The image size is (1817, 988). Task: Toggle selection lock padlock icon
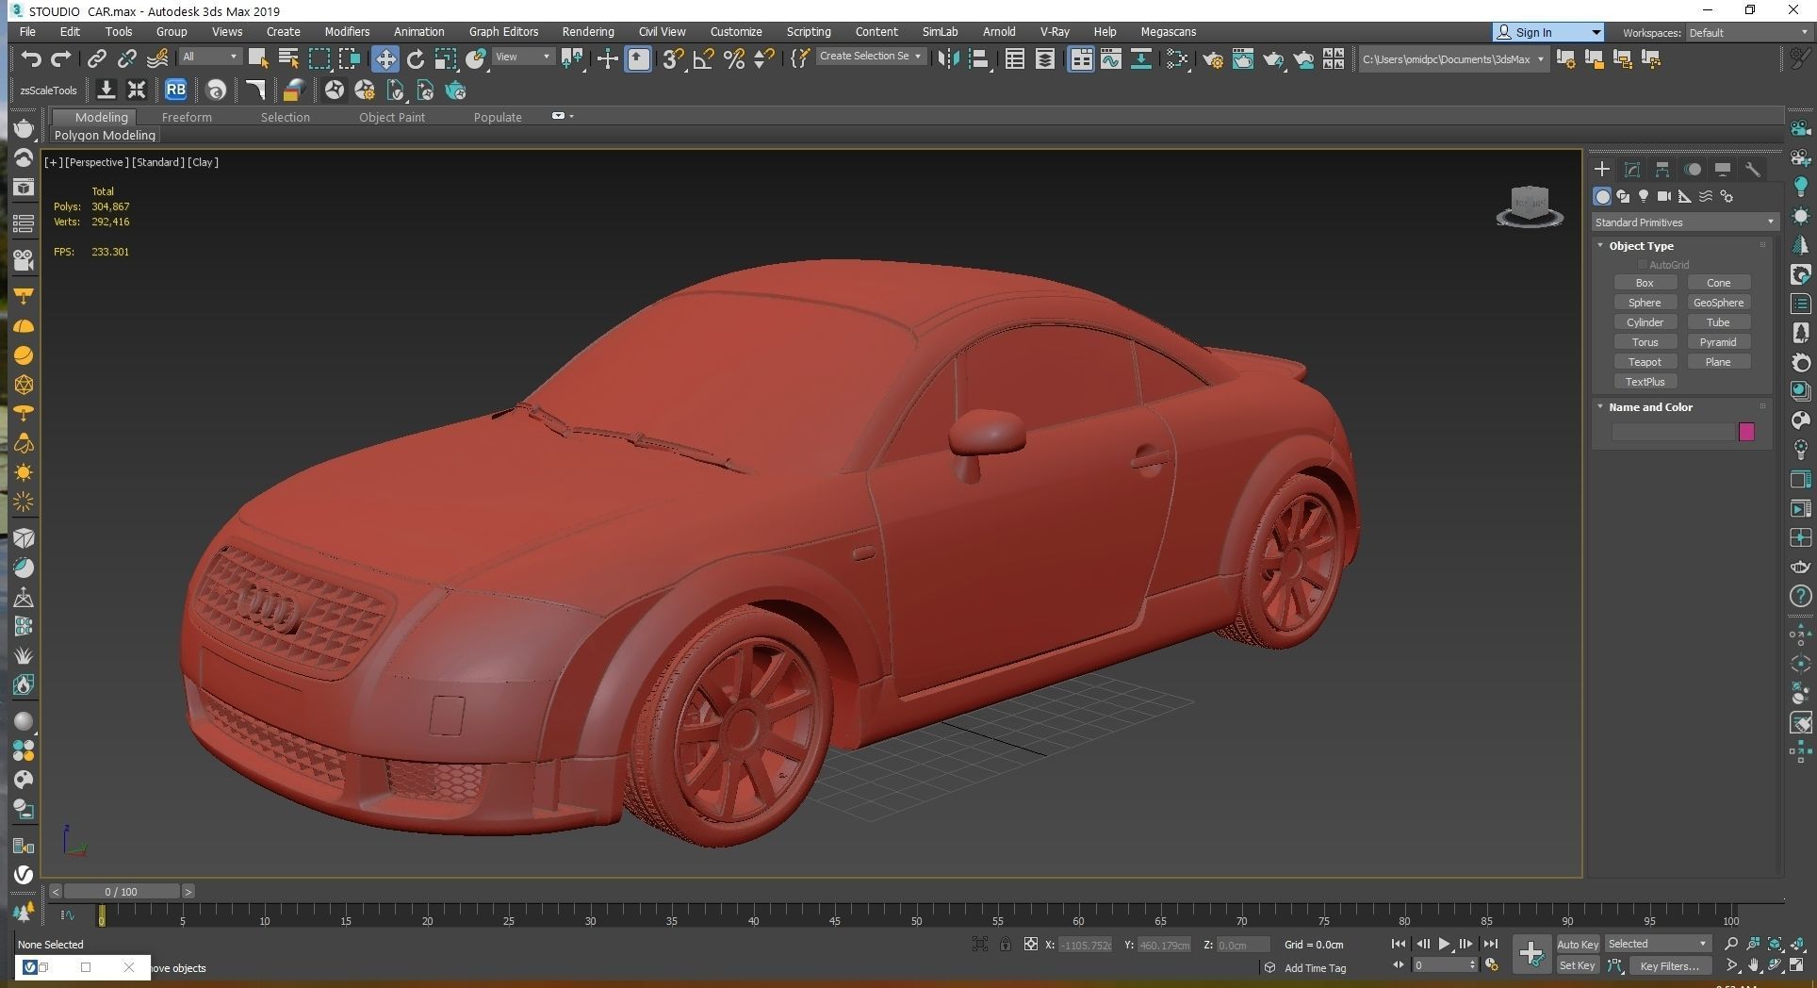1006,944
